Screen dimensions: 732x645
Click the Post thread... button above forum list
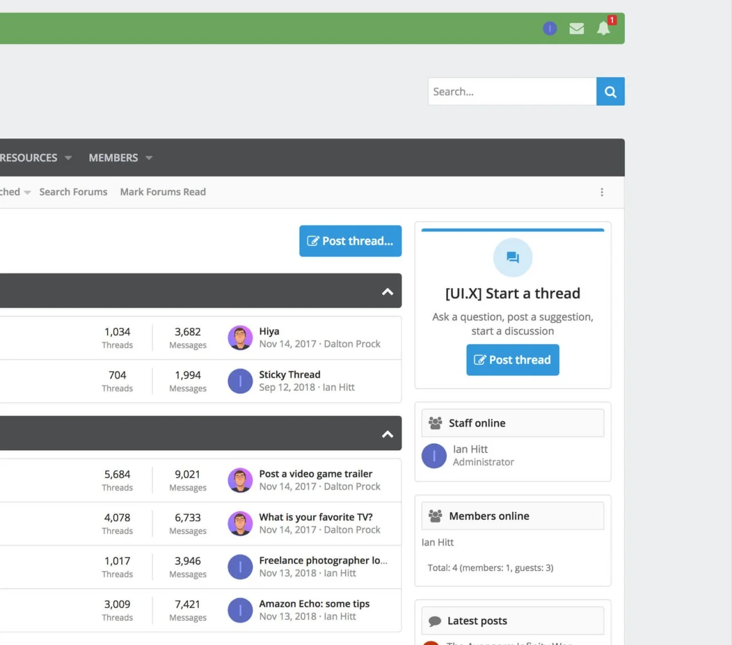[x=350, y=241]
